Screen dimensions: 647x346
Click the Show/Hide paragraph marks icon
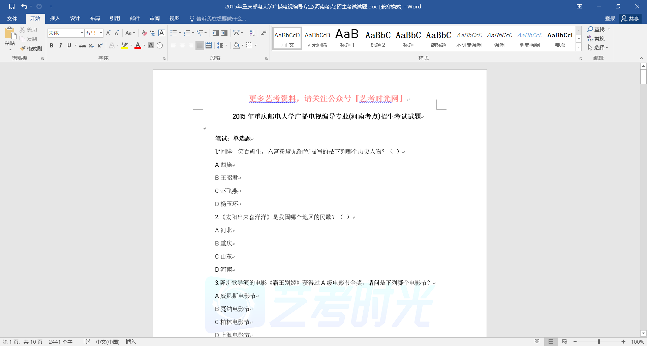[264, 33]
